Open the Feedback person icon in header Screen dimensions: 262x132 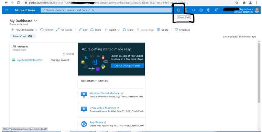(x=216, y=10)
